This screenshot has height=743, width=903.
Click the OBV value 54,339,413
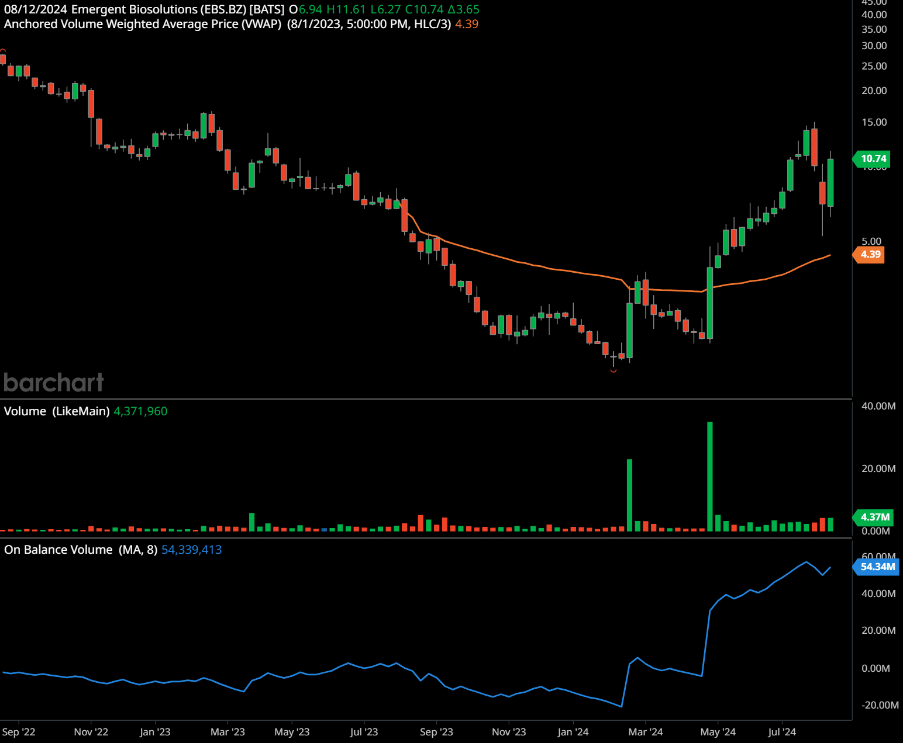[x=191, y=550]
